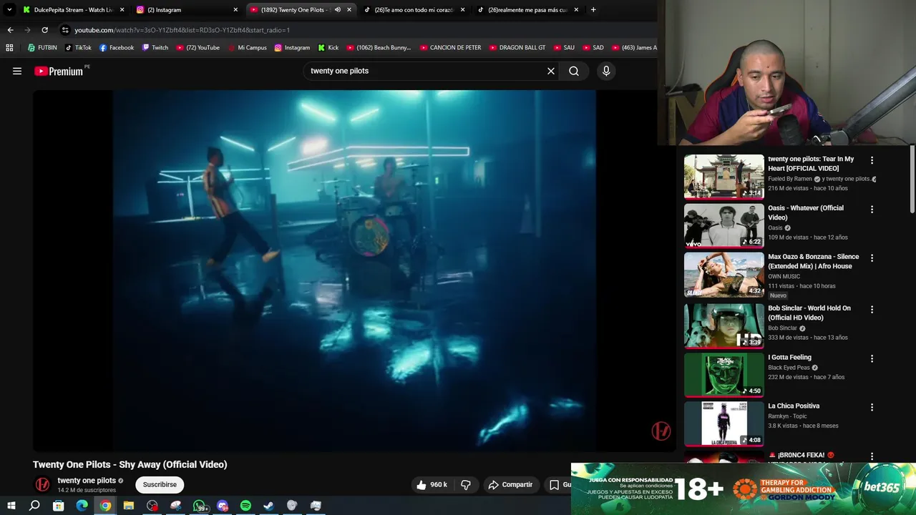Open options for Oasis - Whatever video
Screen dimensions: 916x515
pos(872,209)
